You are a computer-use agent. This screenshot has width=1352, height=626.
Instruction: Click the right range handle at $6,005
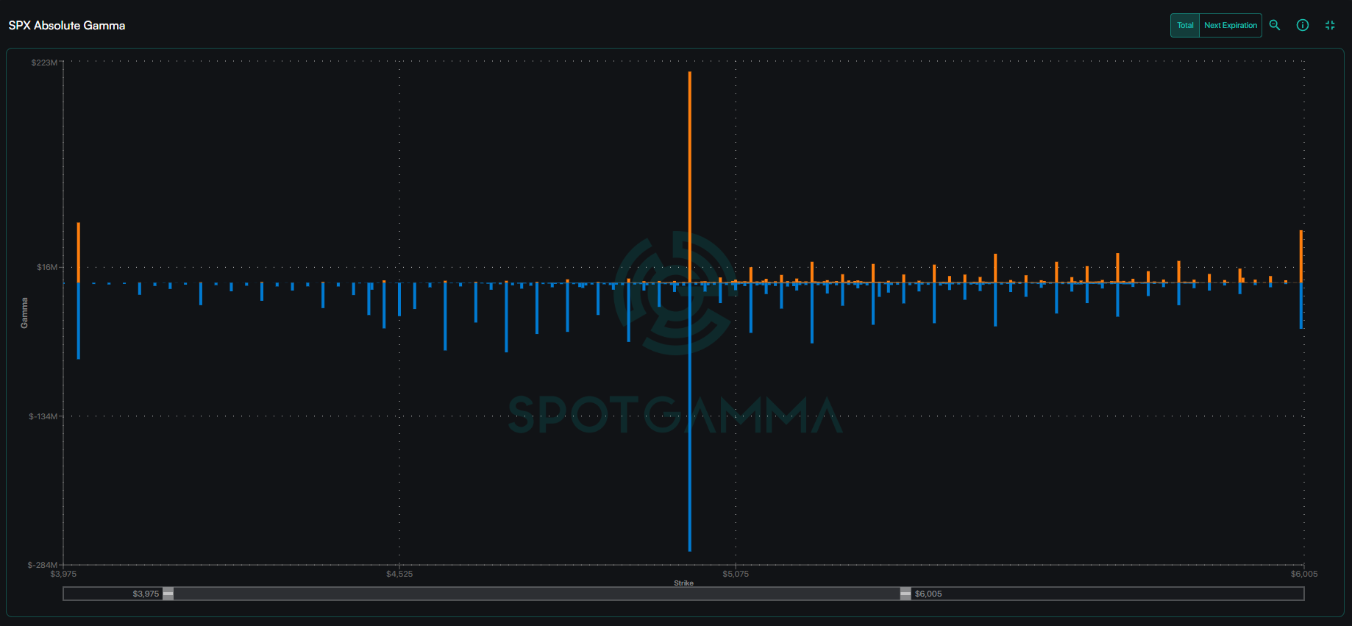[906, 594]
